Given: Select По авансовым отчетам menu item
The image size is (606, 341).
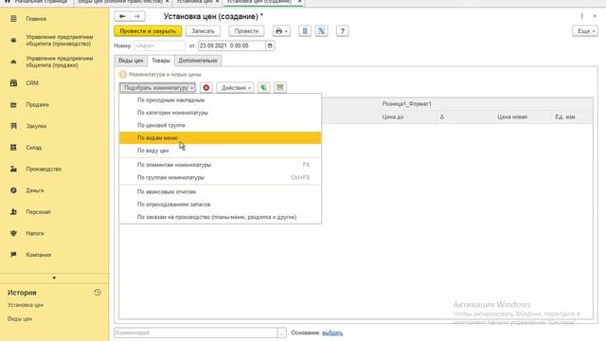Looking at the screenshot, I should [221, 191].
